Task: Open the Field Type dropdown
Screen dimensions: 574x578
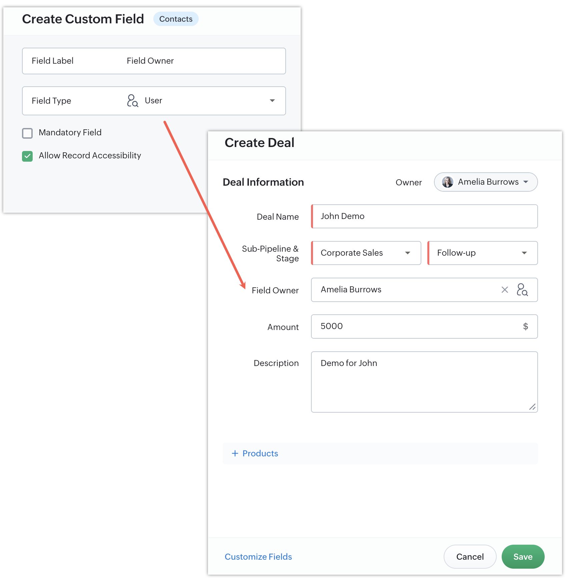Action: click(x=154, y=101)
